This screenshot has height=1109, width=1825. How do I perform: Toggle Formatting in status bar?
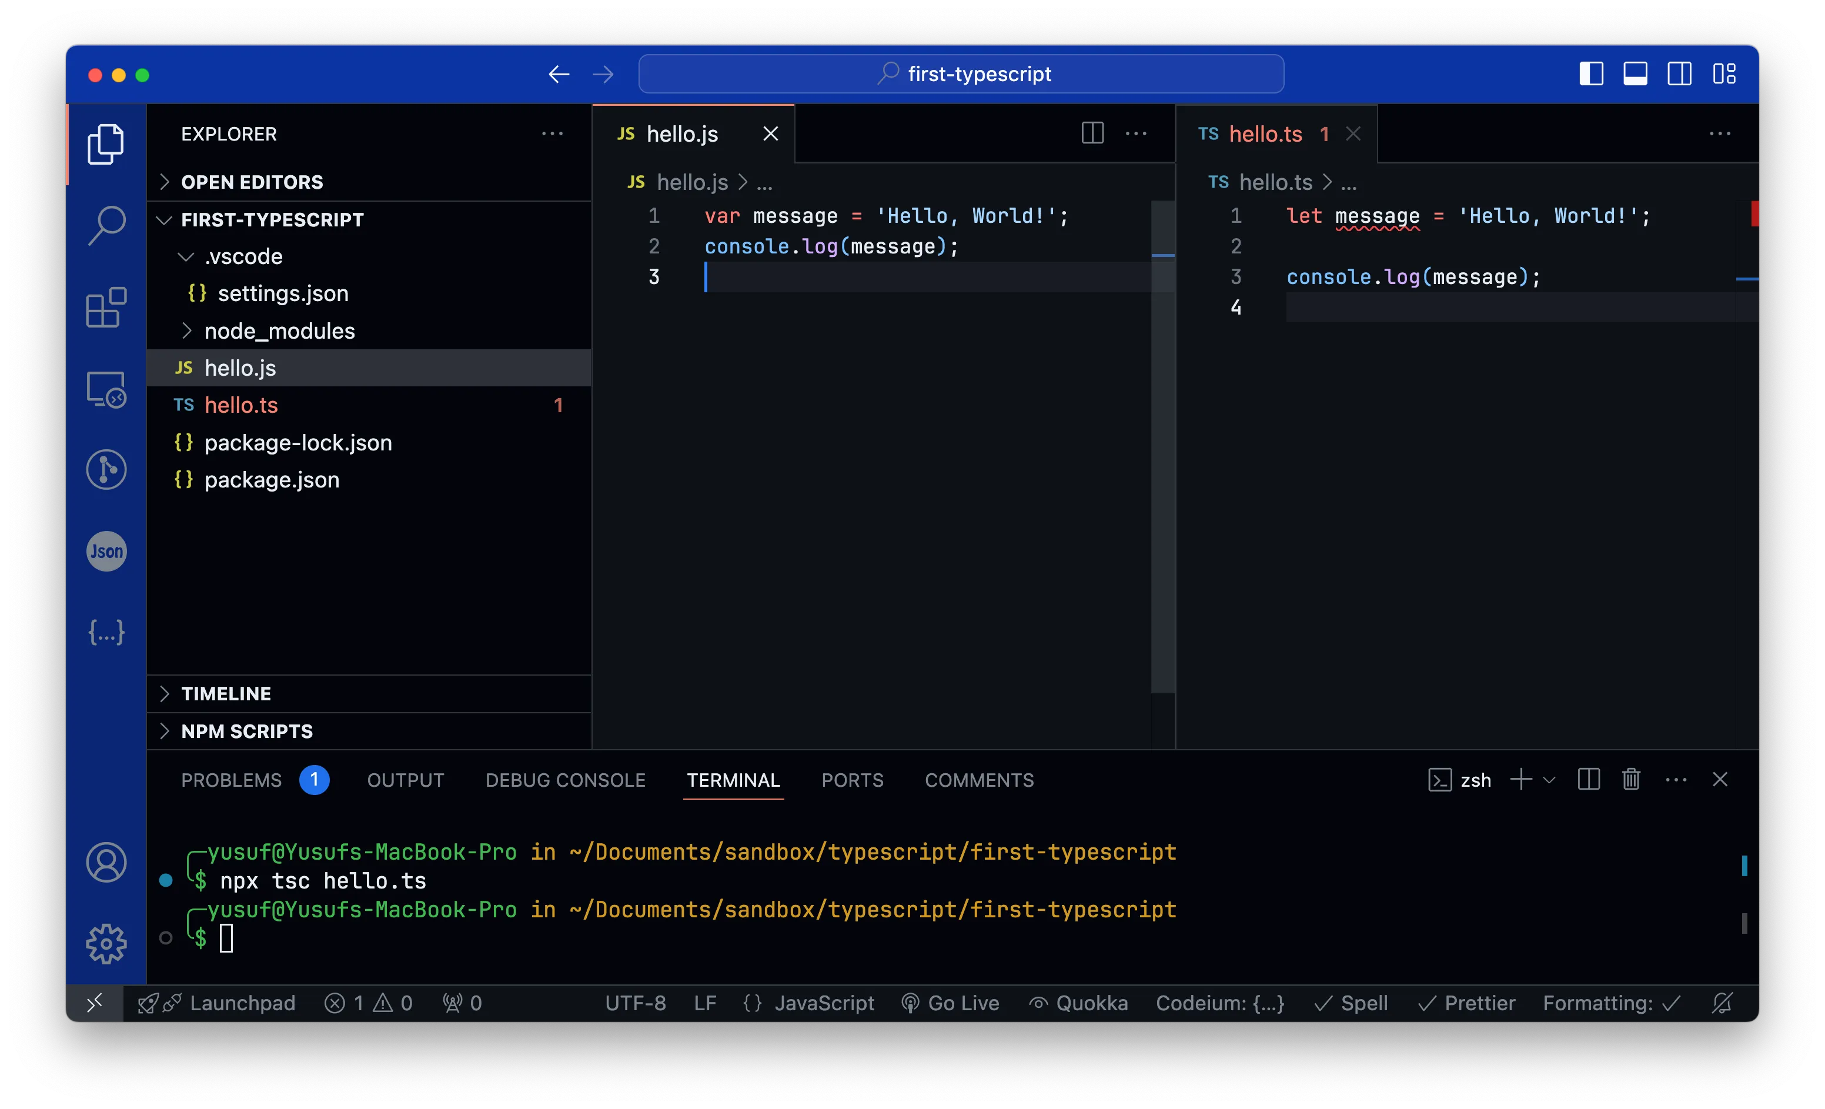coord(1612,1003)
